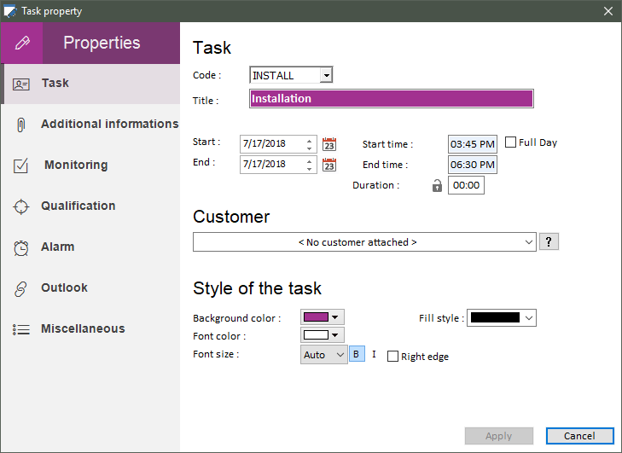Enable the Right edge checkbox
The width and height of the screenshot is (622, 453).
tap(392, 357)
